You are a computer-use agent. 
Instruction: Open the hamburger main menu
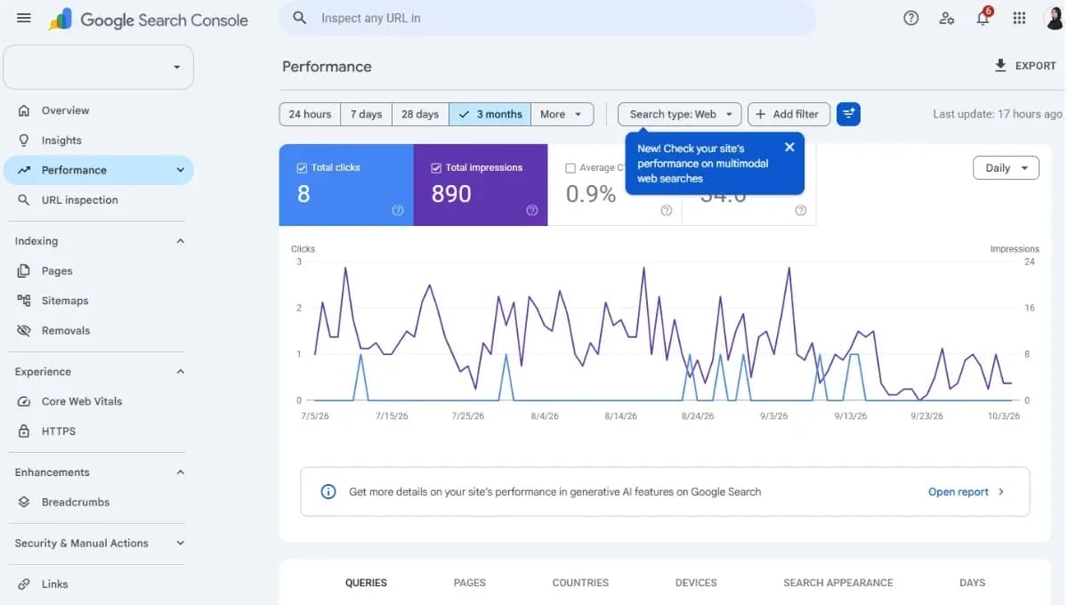coord(24,18)
